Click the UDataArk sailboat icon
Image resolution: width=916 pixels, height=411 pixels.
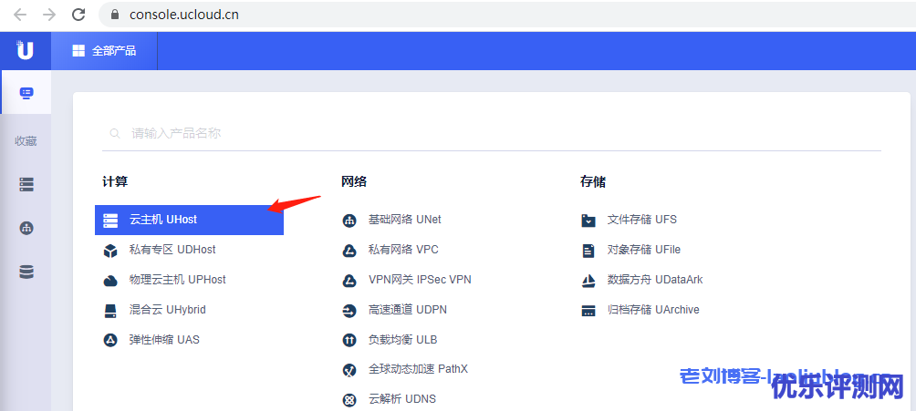pos(588,281)
